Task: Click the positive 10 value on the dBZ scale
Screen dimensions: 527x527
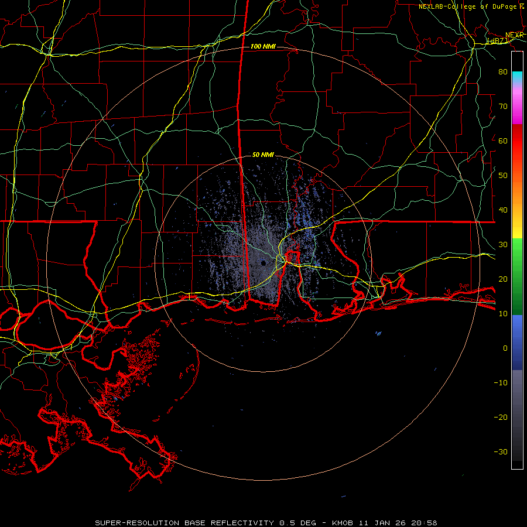Action: pyautogui.click(x=503, y=314)
